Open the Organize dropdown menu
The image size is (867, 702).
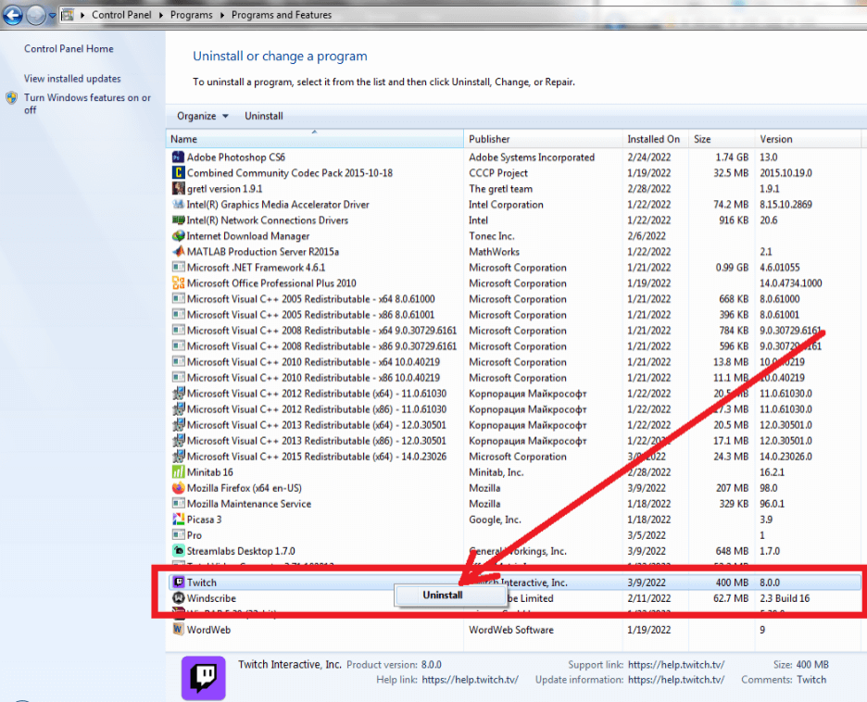coord(202,116)
